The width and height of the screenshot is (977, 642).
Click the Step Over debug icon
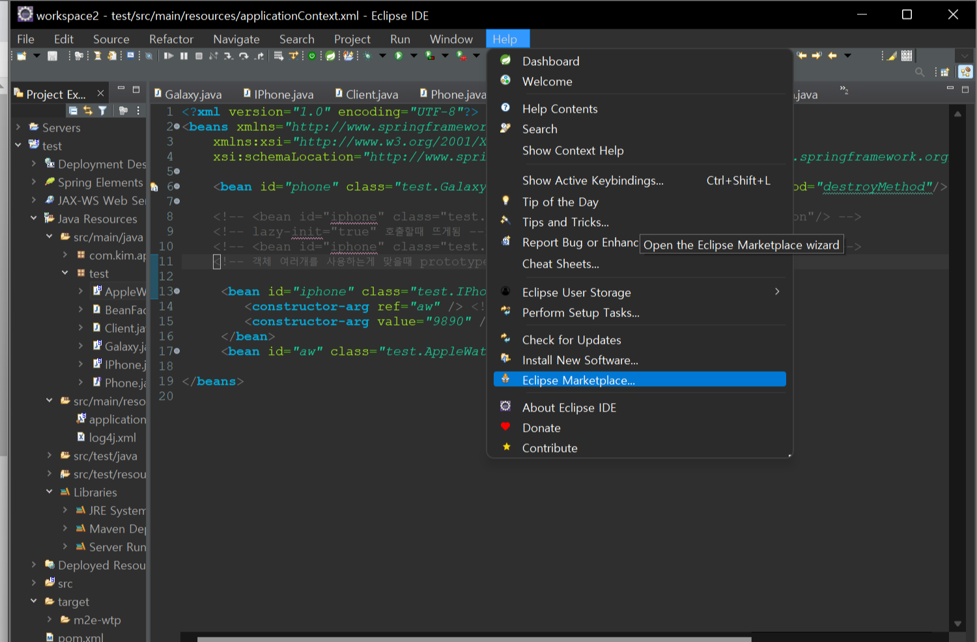pyautogui.click(x=244, y=56)
